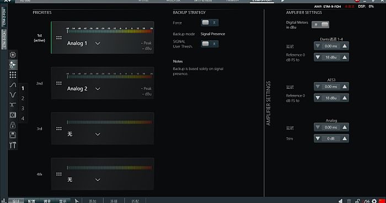386x203 pixels.
Task: Click the drag handle on Analog 2
Action: [x=59, y=83]
